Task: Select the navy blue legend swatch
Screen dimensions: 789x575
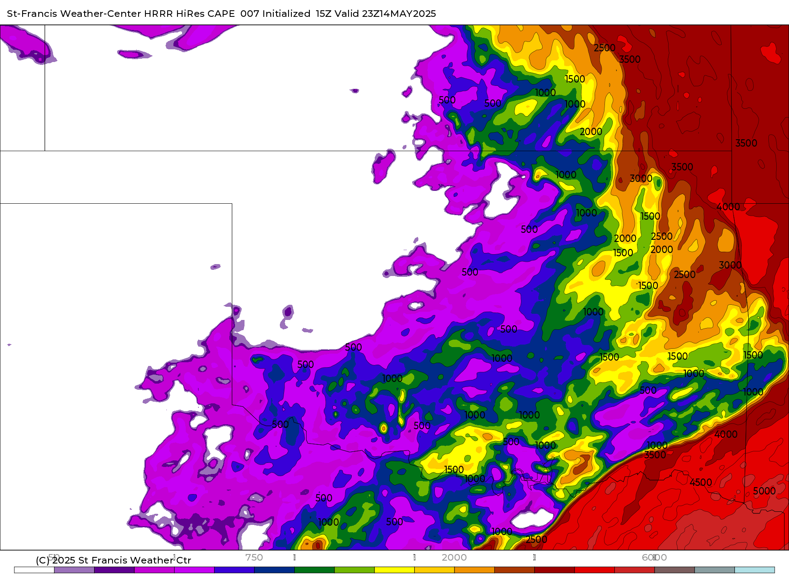Action: tap(275, 570)
